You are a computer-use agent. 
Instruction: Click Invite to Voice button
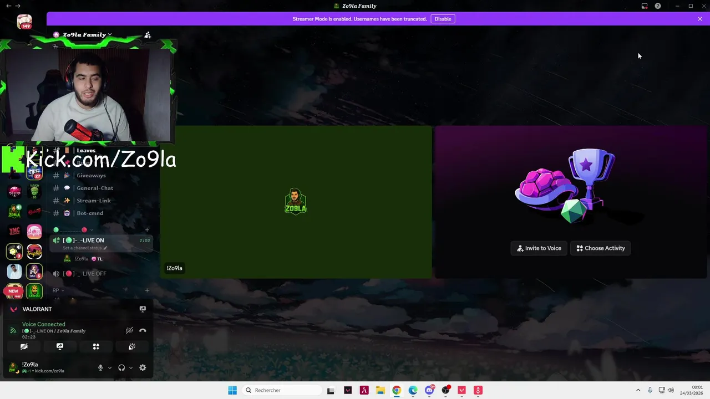pyautogui.click(x=539, y=248)
